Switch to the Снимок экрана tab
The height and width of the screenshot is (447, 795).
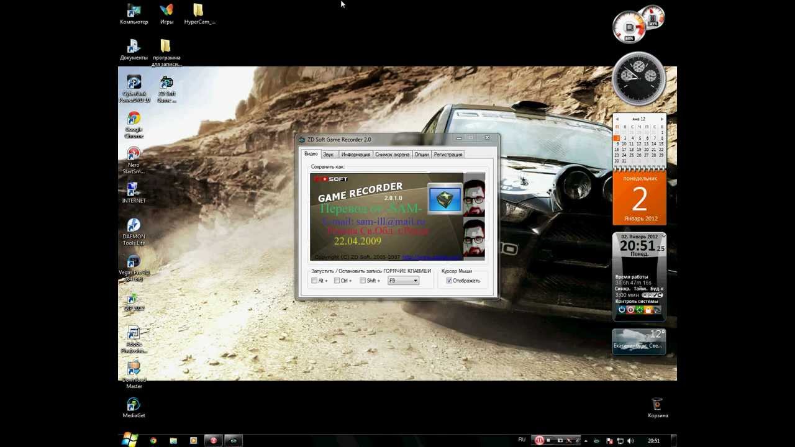pyautogui.click(x=392, y=155)
